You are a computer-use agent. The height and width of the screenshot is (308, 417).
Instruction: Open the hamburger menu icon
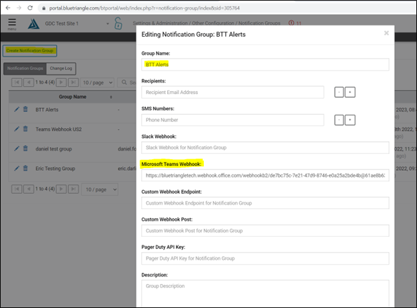(12, 23)
